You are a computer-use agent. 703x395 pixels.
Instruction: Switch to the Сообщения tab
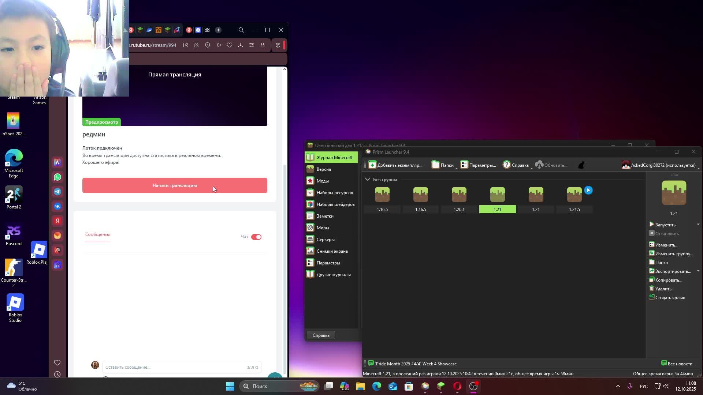coord(98,234)
